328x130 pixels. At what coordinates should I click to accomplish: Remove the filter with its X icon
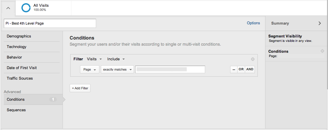pyautogui.click(x=253, y=59)
